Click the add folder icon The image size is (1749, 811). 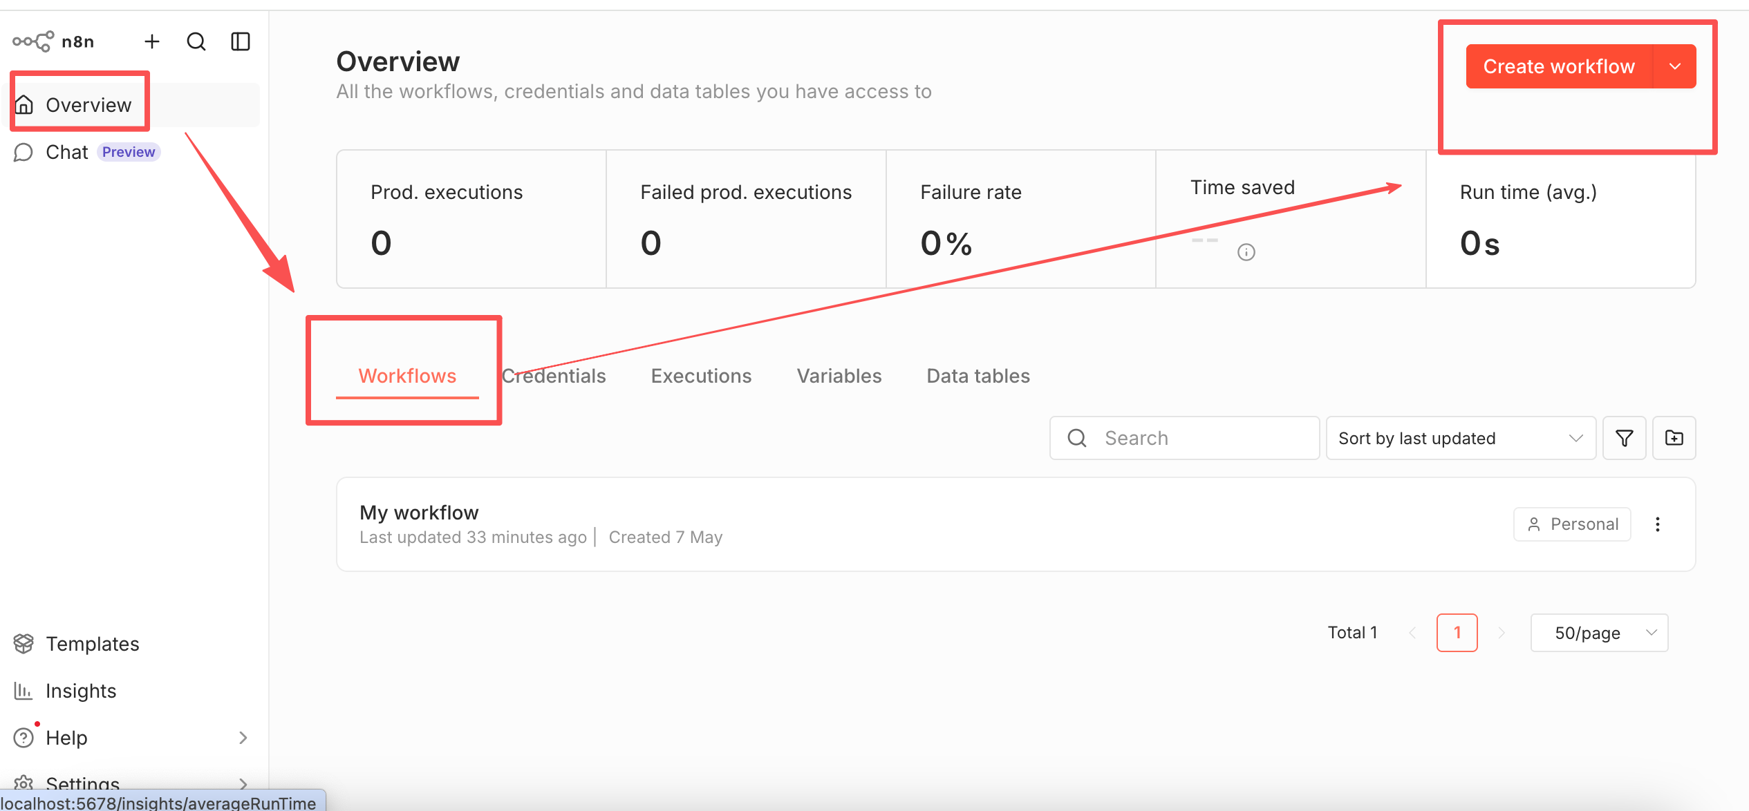pyautogui.click(x=1674, y=438)
